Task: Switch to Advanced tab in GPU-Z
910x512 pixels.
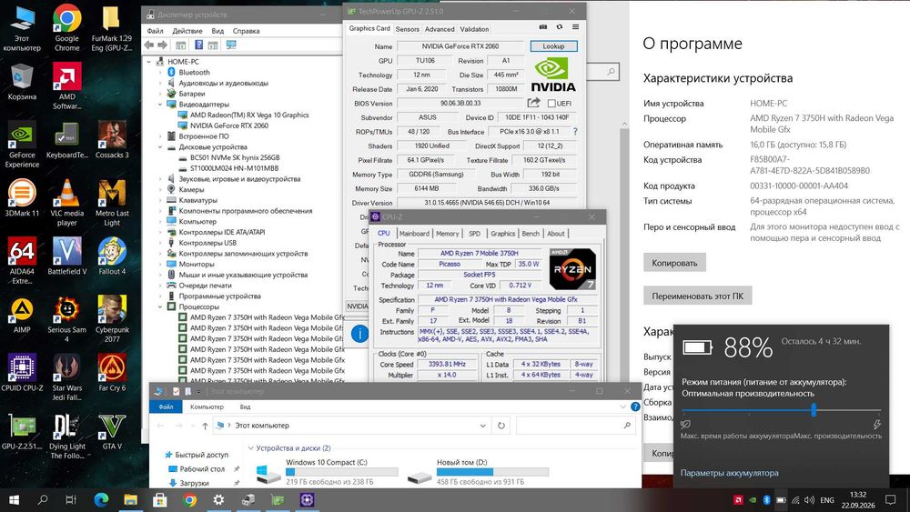Action: pyautogui.click(x=440, y=29)
